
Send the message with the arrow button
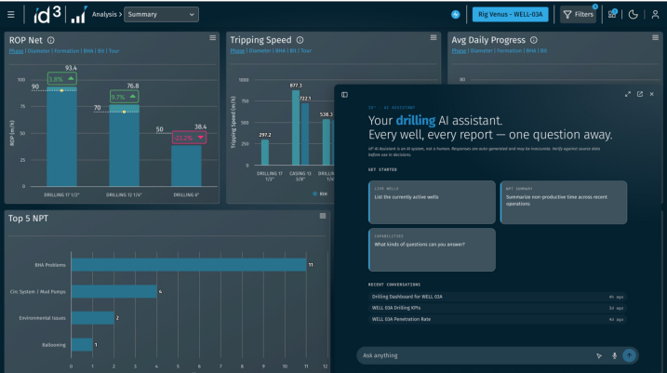point(629,355)
